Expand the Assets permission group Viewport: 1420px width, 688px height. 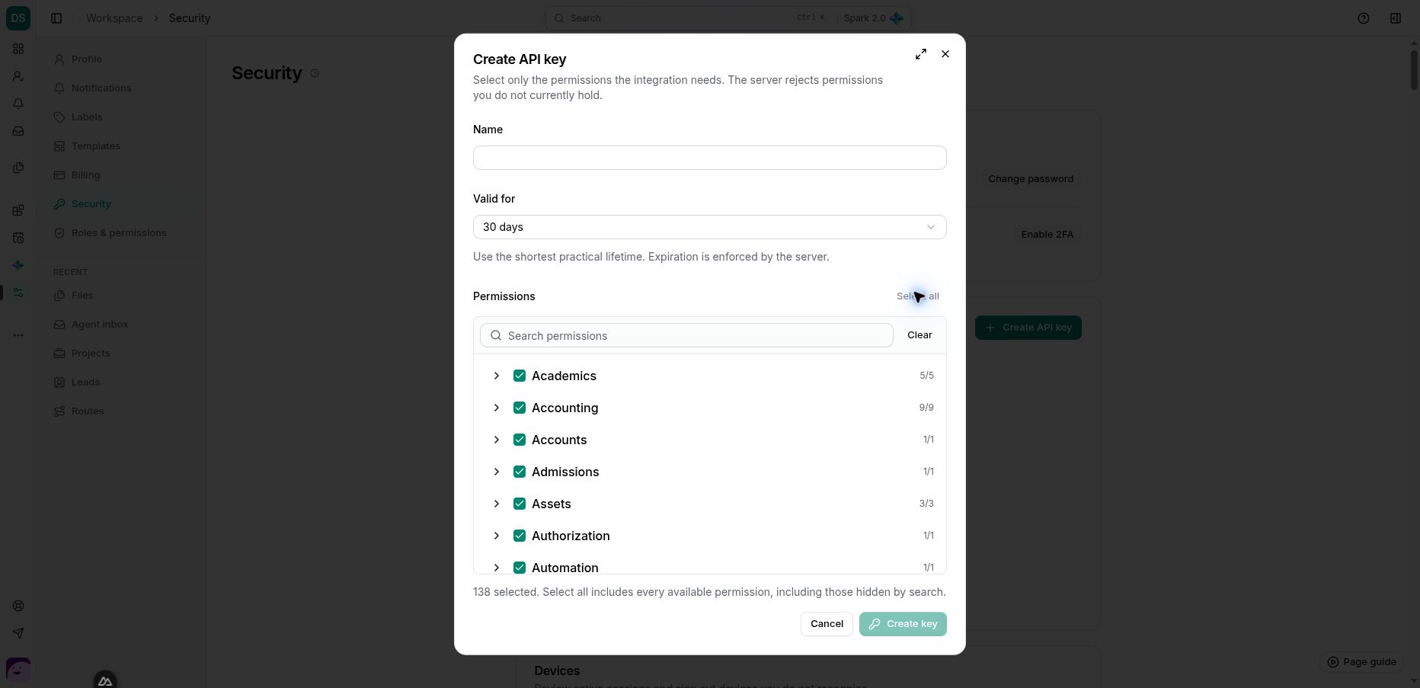[x=497, y=504]
